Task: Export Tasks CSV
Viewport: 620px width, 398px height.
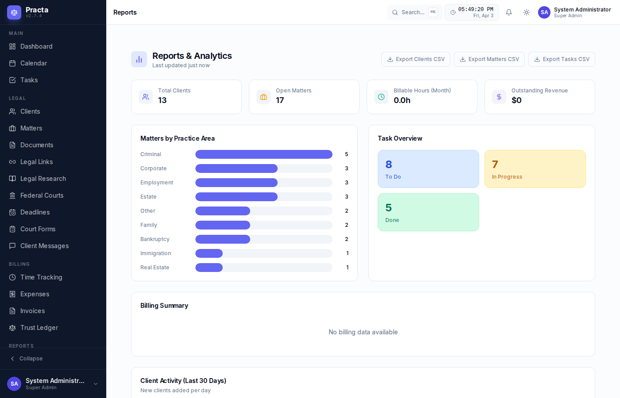Action: 562,59
